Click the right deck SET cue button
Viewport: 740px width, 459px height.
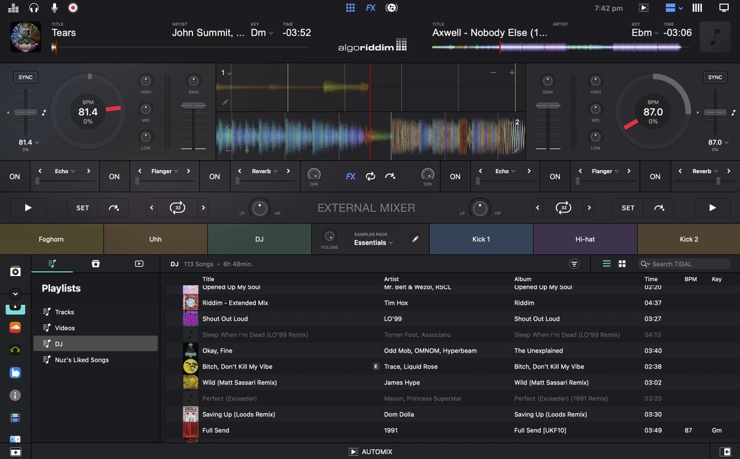628,208
